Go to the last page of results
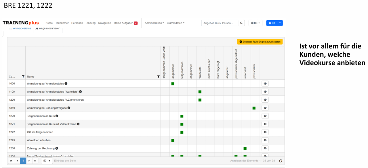 35,161
